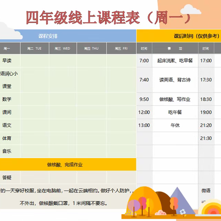Click the 周三 WED column header
This screenshot has width=221, height=221.
pyautogui.click(x=63, y=48)
